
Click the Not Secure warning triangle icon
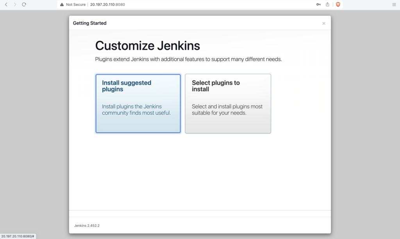(x=62, y=4)
